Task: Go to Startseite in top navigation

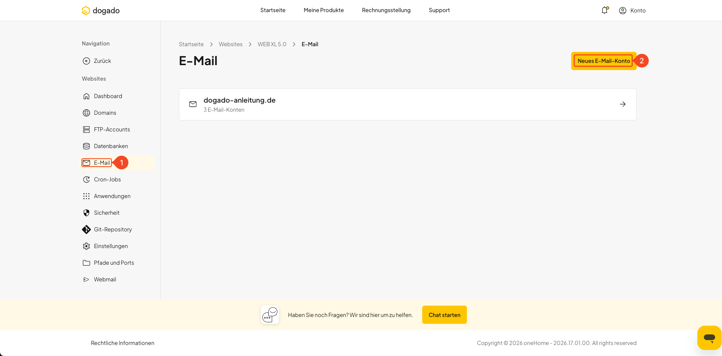Action: (273, 10)
